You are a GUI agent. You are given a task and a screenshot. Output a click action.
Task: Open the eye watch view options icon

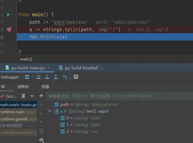tap(42, 140)
